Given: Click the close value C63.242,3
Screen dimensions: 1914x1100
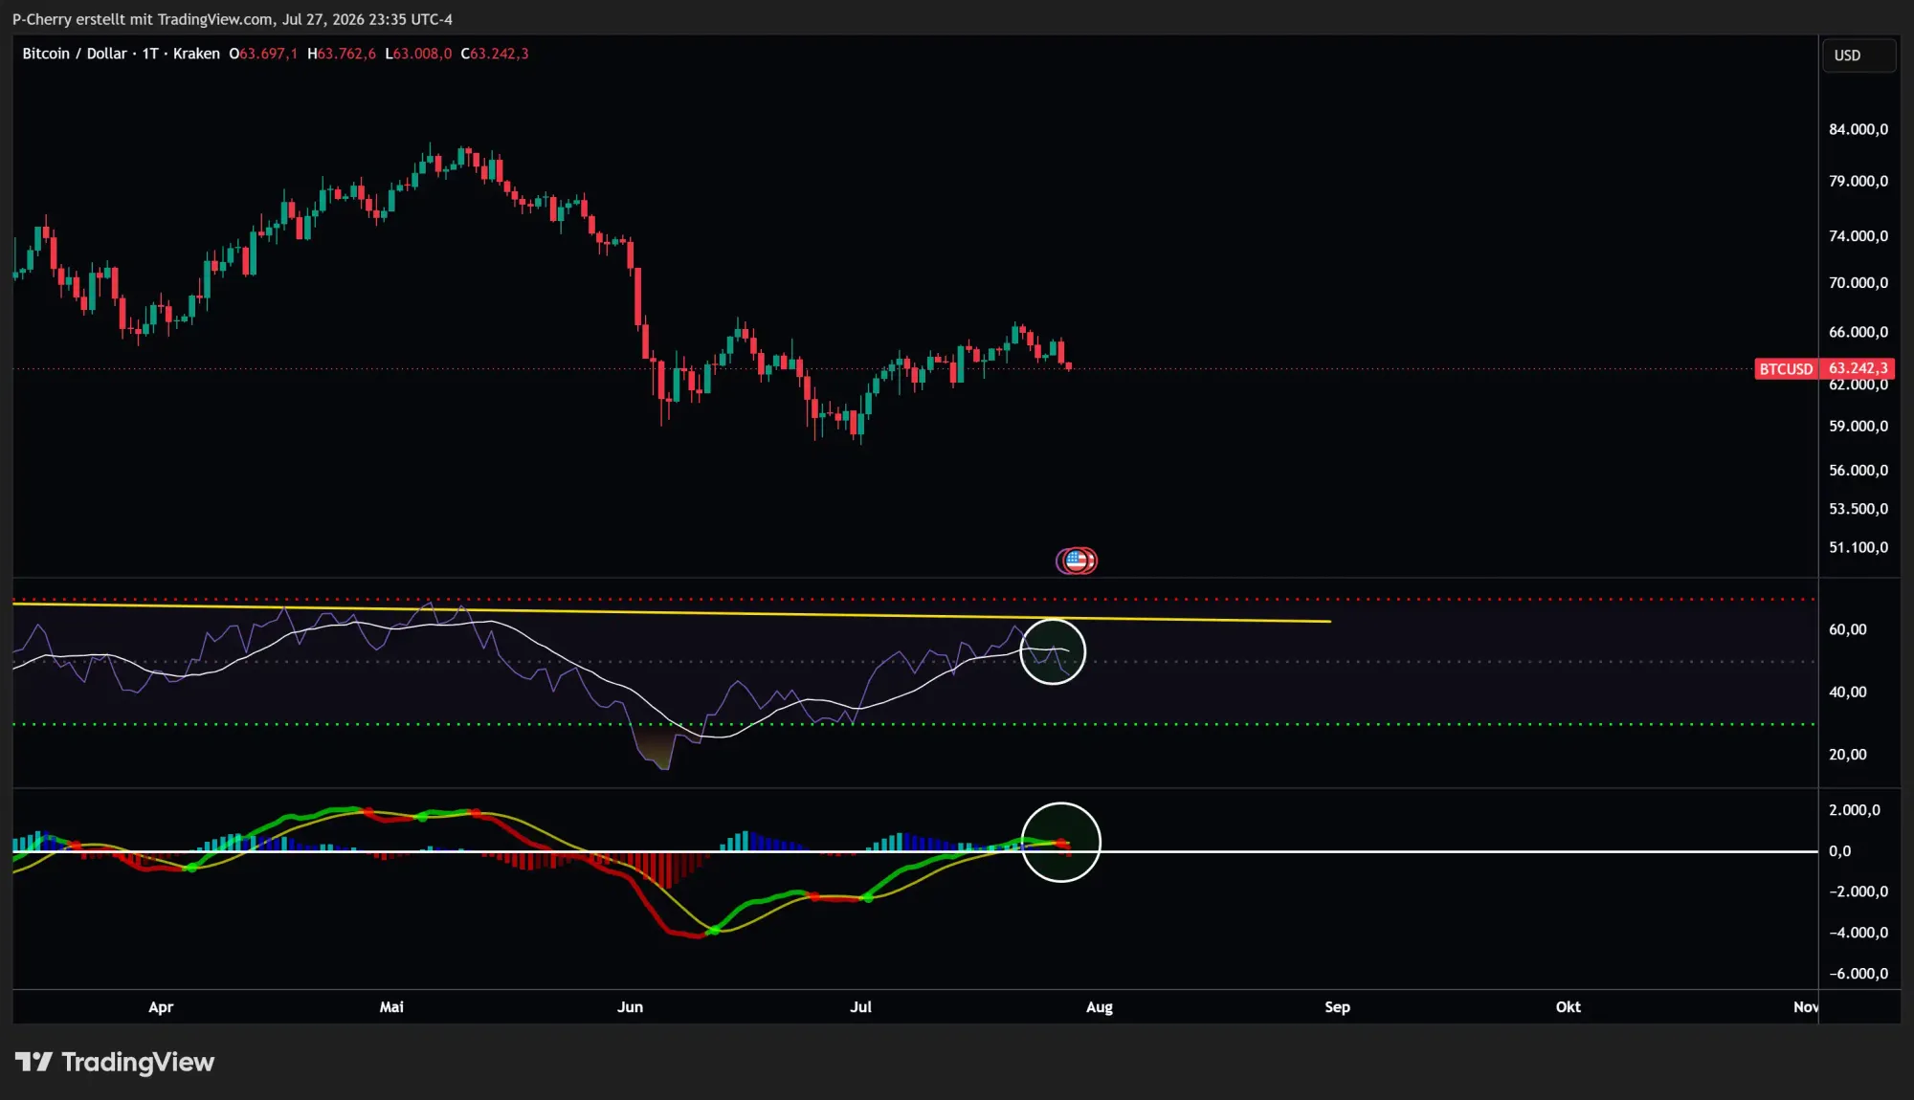Looking at the screenshot, I should click(x=495, y=54).
